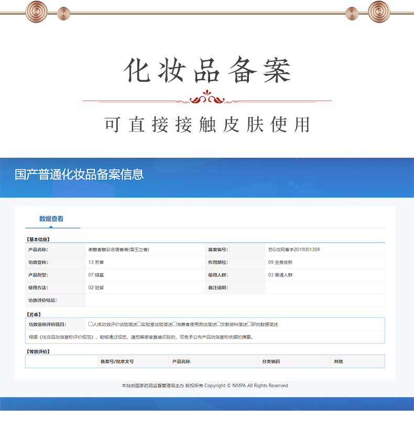
Task: Click the small copper spiral at top-left
Action: coord(63,12)
